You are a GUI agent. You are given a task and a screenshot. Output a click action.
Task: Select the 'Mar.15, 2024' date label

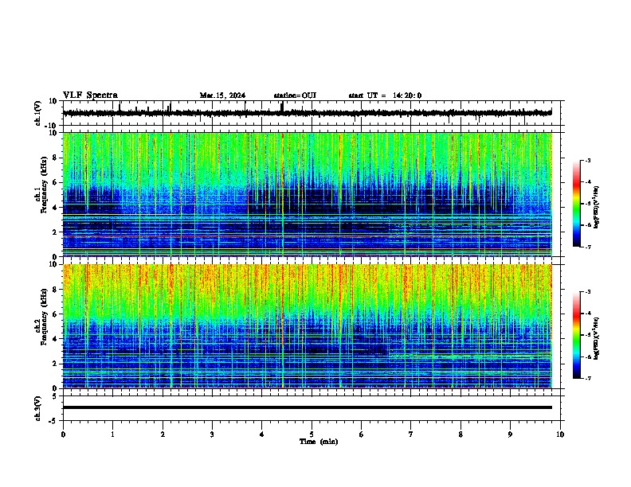tap(222, 95)
